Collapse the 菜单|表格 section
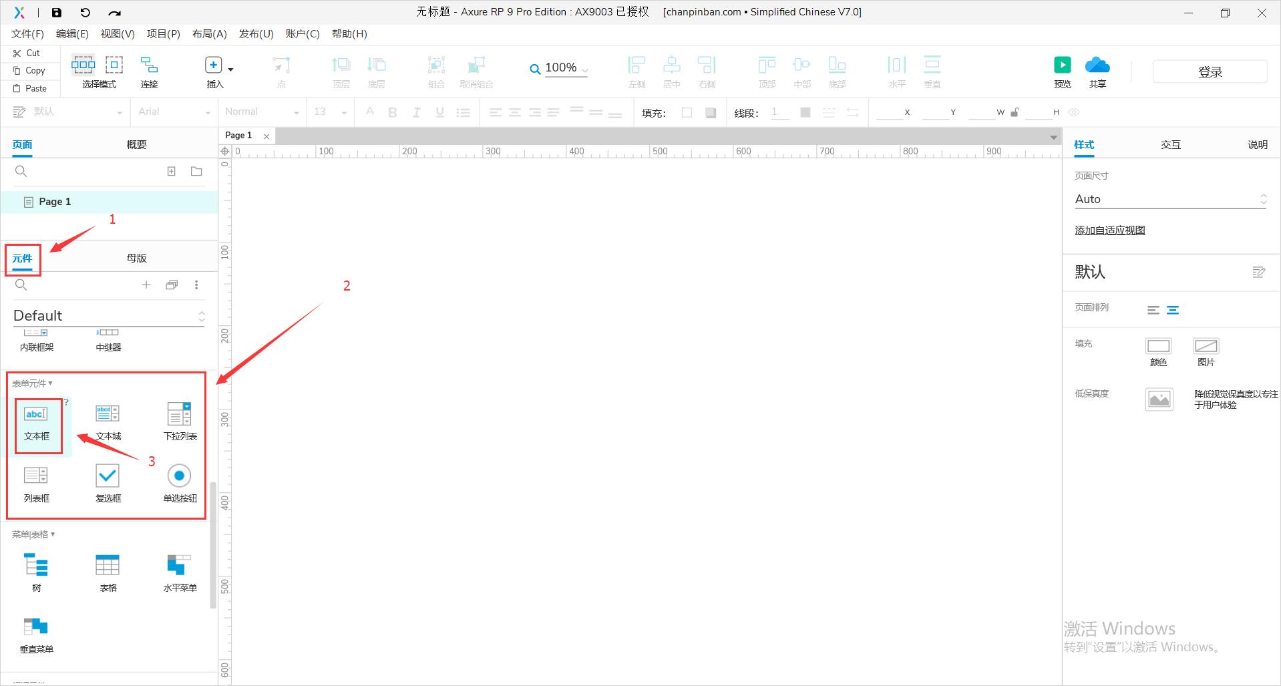Screen dimensions: 1281x686 (x=33, y=534)
